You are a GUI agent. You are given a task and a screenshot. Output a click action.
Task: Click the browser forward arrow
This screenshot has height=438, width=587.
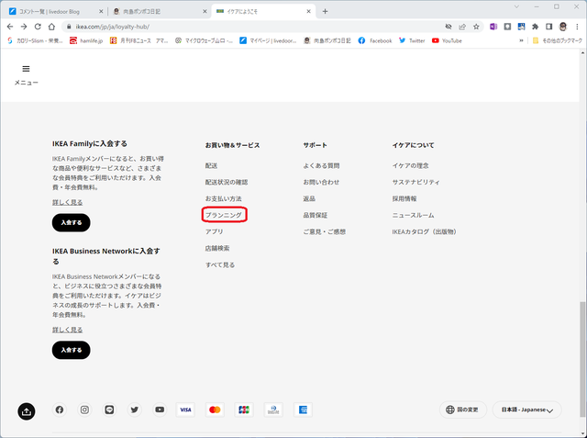coord(24,27)
